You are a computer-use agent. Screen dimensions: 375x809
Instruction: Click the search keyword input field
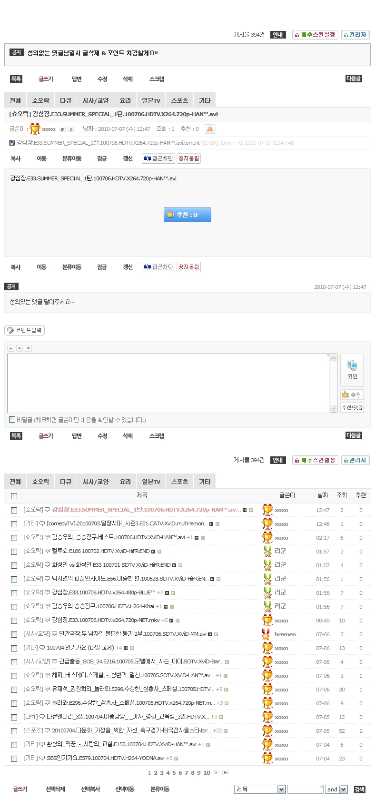pyautogui.click(x=305, y=789)
